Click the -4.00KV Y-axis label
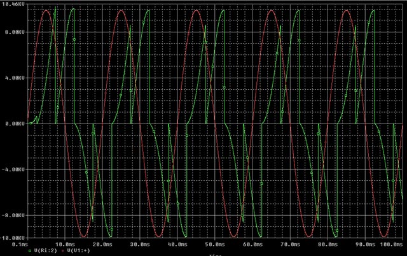Screen dimensions: 407x256 (x=13, y=169)
